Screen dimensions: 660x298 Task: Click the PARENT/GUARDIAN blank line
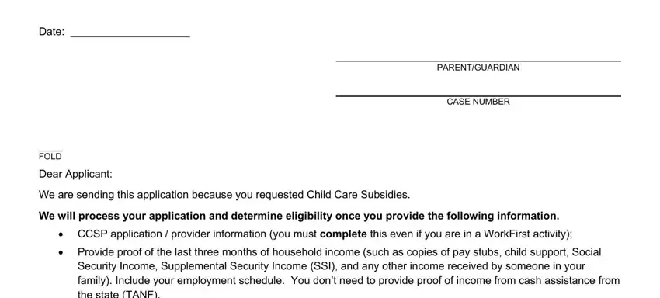(478, 61)
